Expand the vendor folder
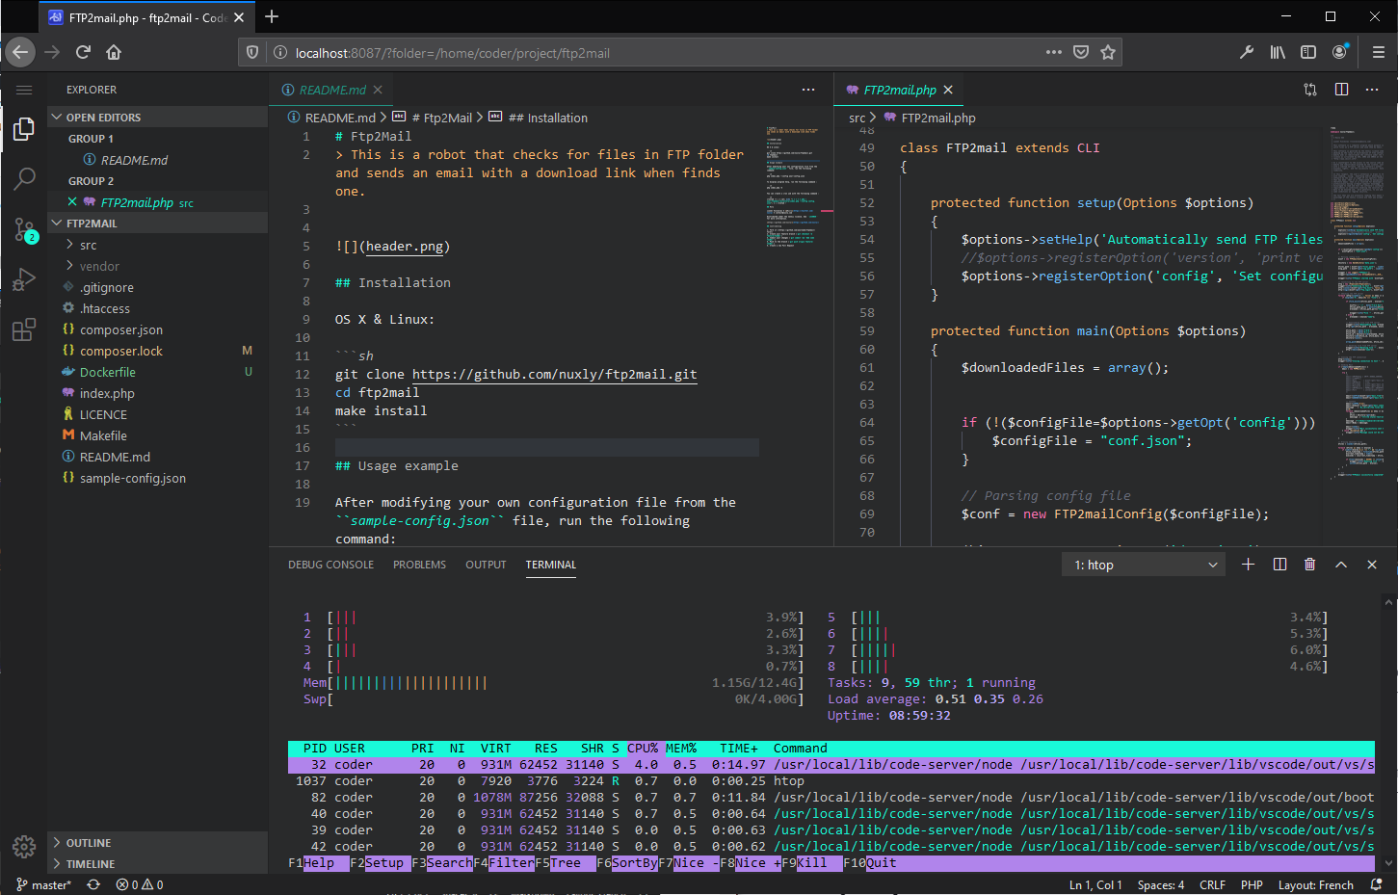The width and height of the screenshot is (1398, 895). [x=157, y=266]
